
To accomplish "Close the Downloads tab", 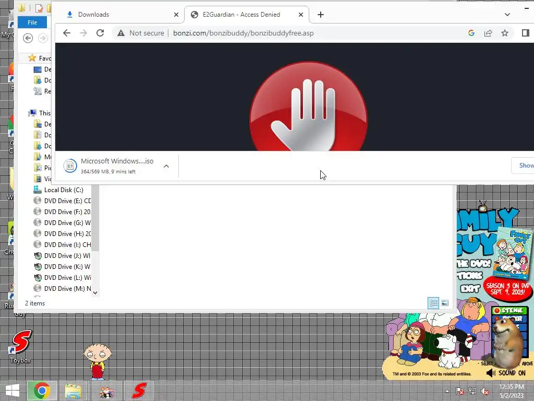I will pos(176,15).
